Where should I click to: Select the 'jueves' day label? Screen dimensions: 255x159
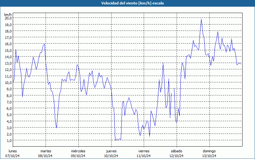click(111, 151)
